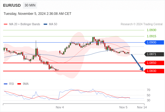Click the blue MA 50 legend swatch
This screenshot has height=112, width=165.
coord(45,24)
